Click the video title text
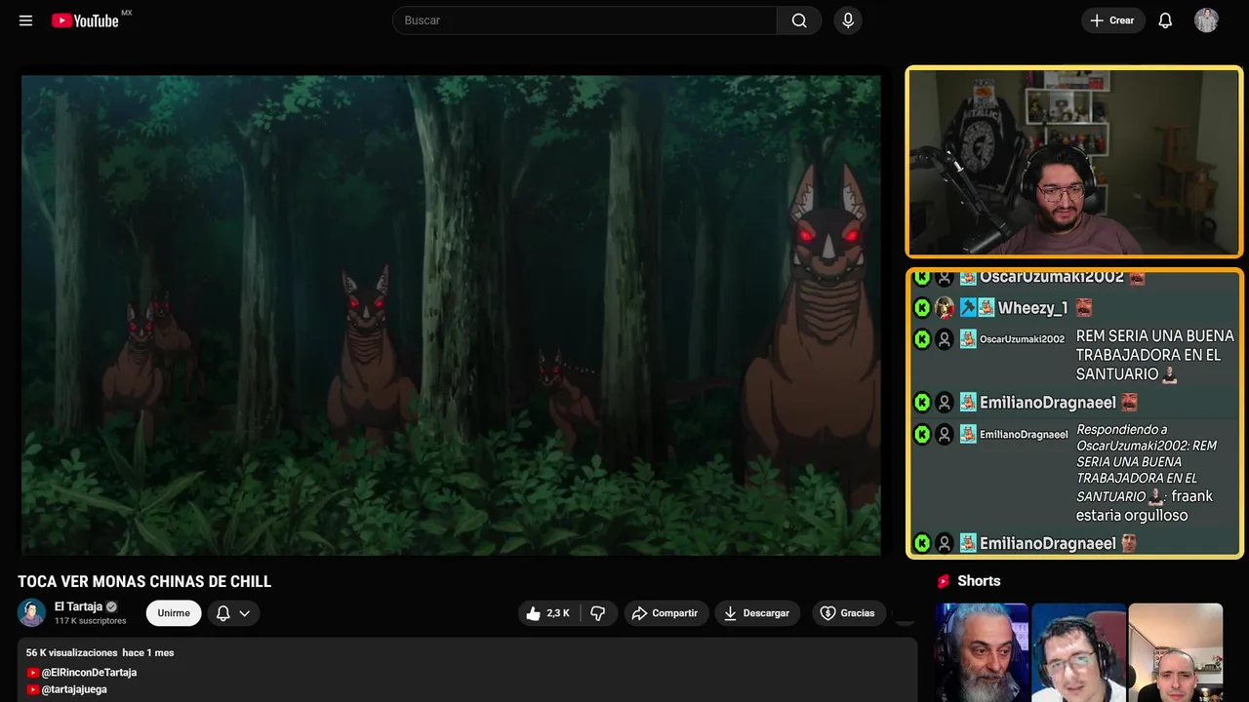This screenshot has width=1249, height=702. click(144, 582)
